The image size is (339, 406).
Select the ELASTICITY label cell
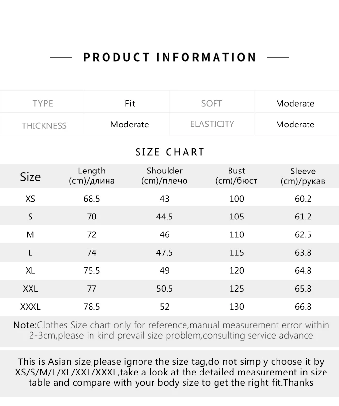pos(212,124)
